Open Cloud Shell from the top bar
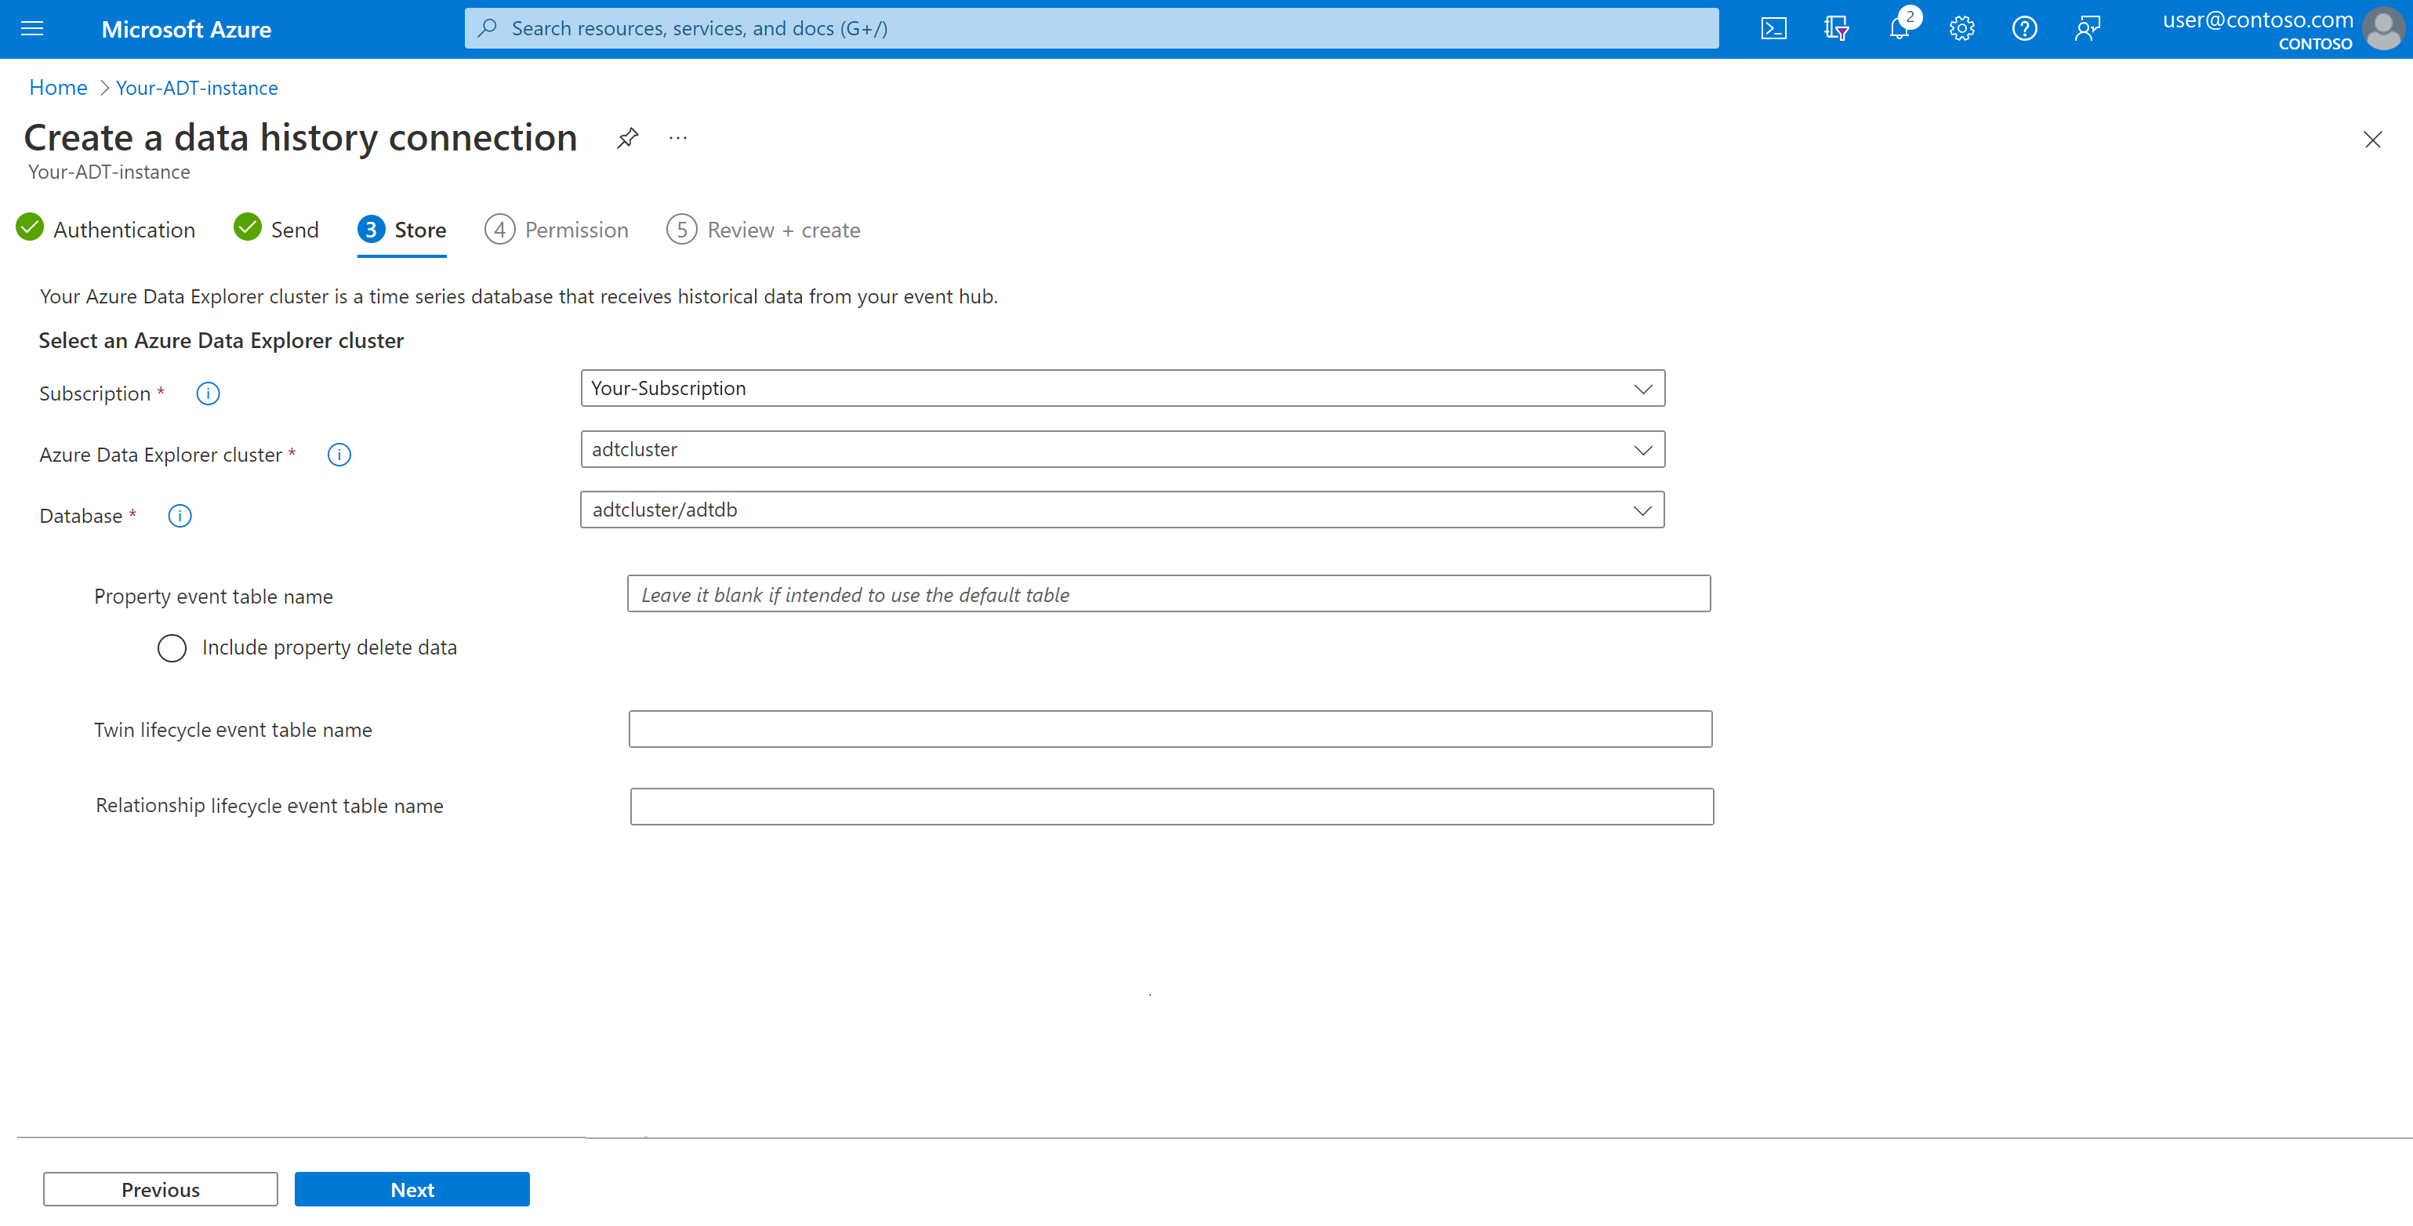Screen dimensions: 2413x1226 click(1773, 28)
